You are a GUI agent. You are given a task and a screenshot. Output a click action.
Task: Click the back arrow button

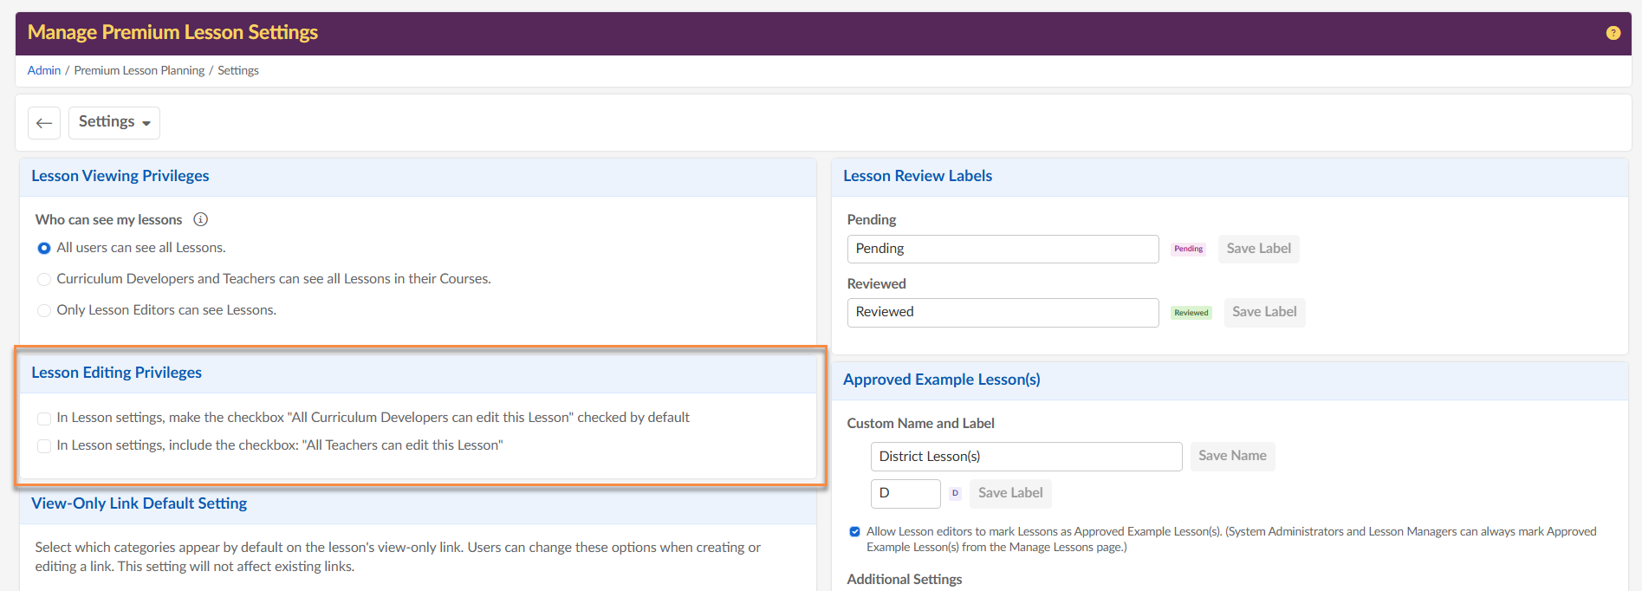pos(44,123)
